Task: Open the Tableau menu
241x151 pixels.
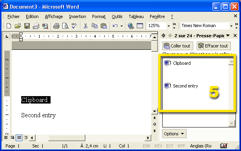Action: 136,16
